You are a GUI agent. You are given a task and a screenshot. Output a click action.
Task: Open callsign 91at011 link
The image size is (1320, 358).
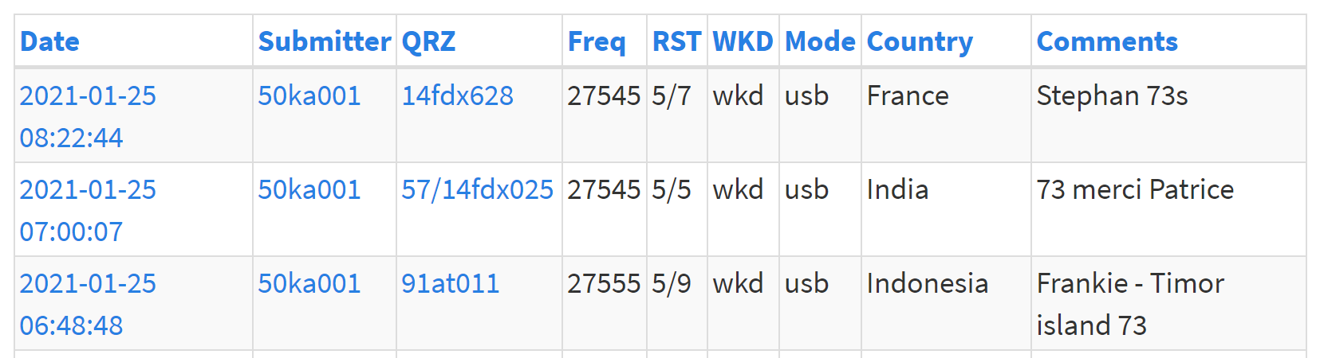click(x=450, y=283)
